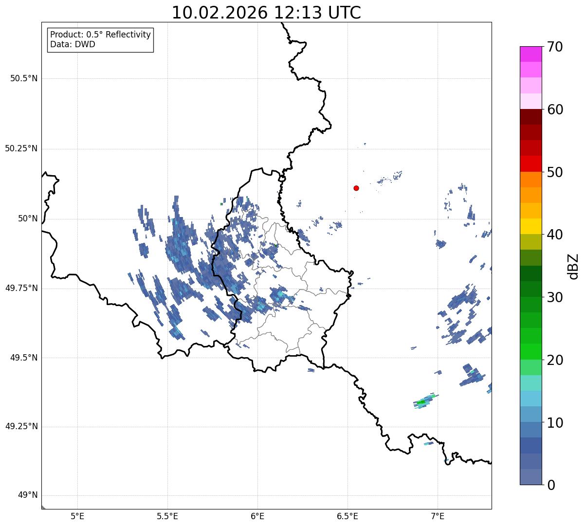The height and width of the screenshot is (526, 585).
Task: Click the 49.25°N latitude label
Action: coord(21,427)
